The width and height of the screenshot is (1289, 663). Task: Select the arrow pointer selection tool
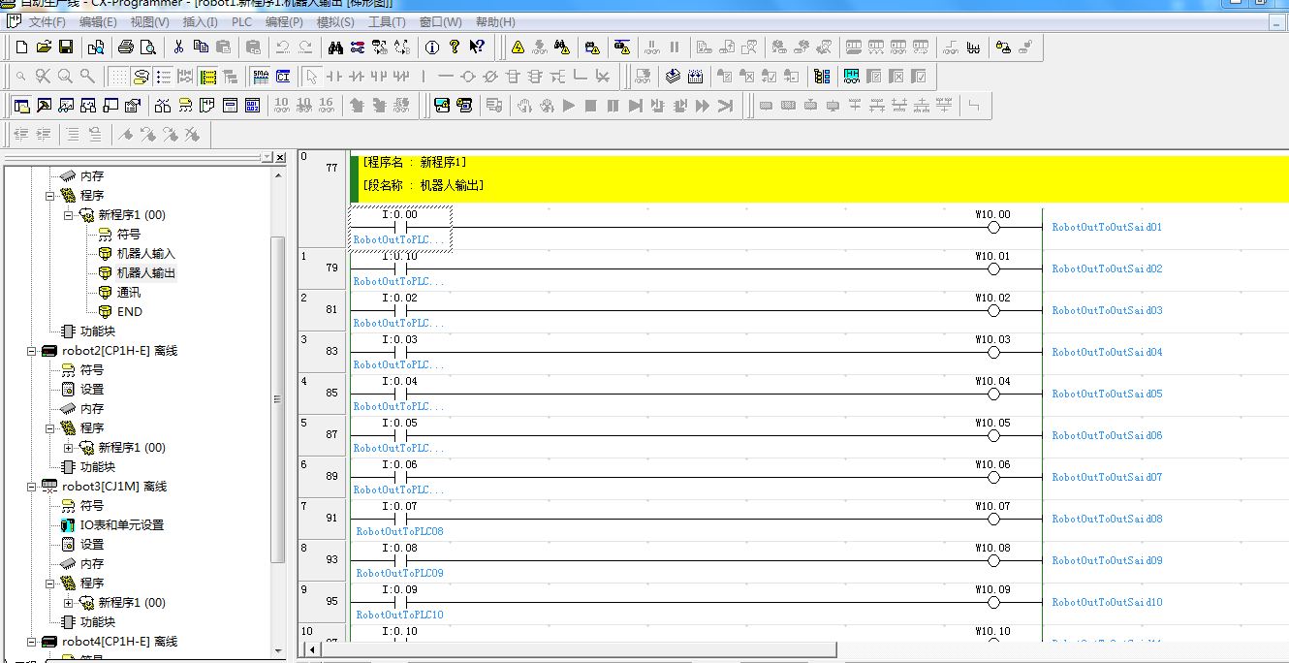coord(311,77)
